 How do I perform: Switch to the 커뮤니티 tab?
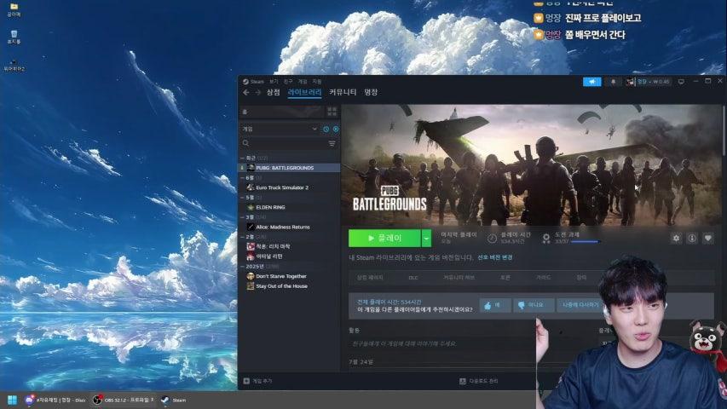tap(343, 92)
